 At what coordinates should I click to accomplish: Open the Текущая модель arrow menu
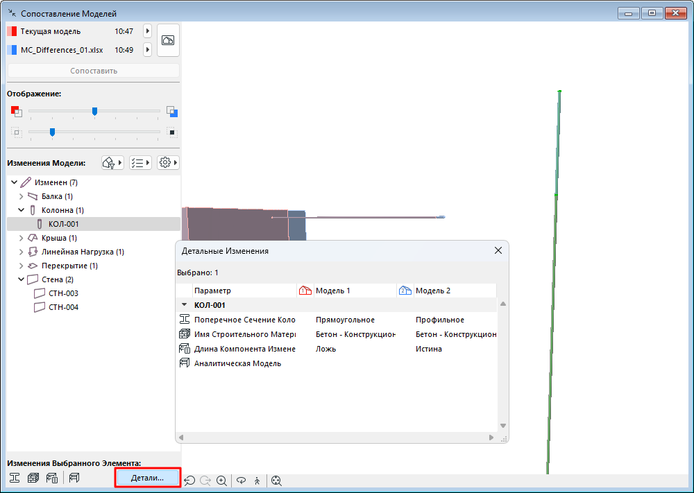[147, 31]
